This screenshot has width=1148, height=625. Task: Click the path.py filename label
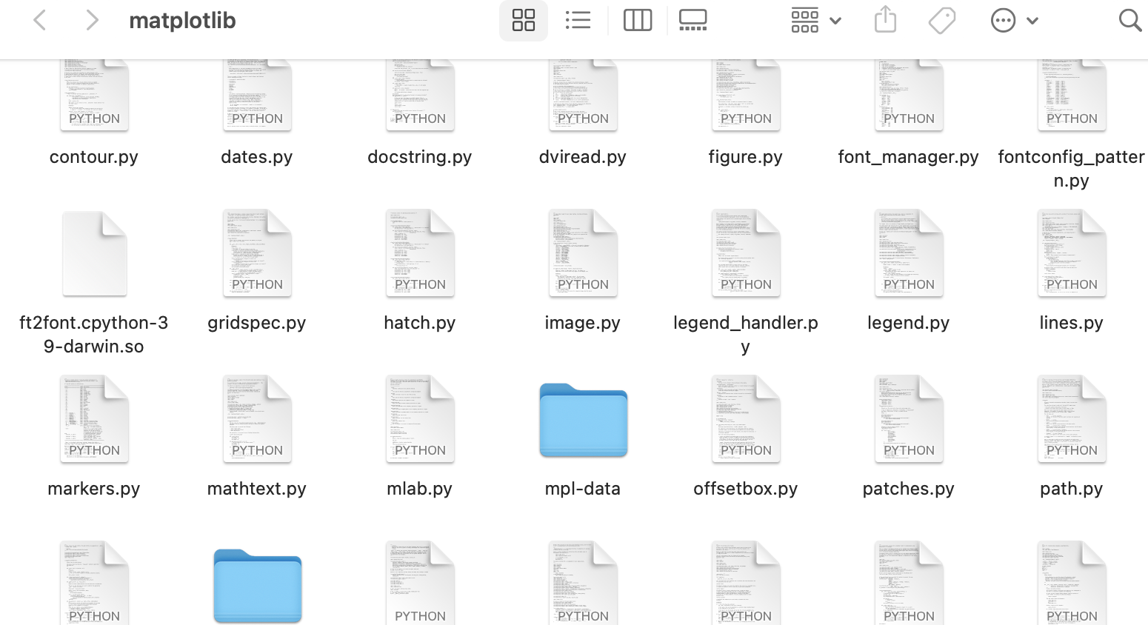click(1072, 489)
